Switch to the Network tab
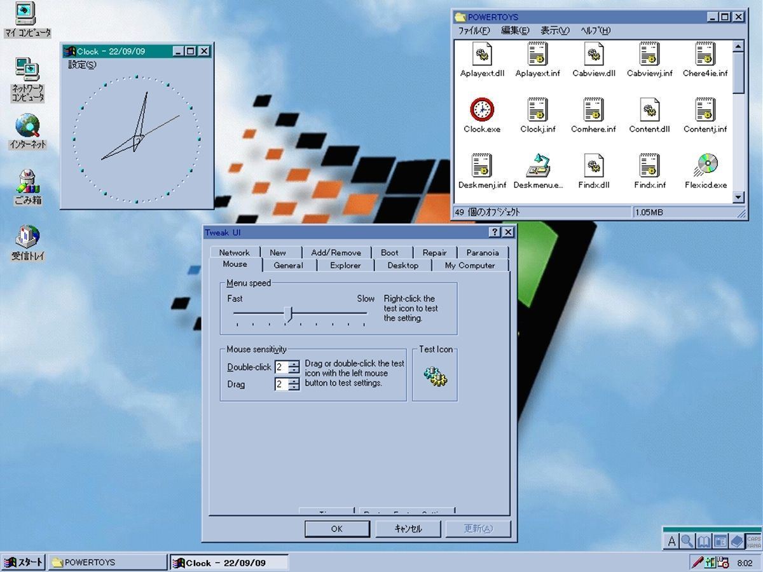 click(x=235, y=252)
